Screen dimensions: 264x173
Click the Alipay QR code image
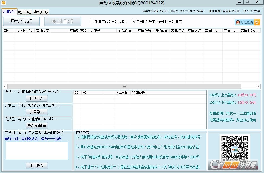(235, 149)
